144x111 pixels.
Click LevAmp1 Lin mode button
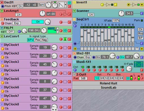[19, 15]
